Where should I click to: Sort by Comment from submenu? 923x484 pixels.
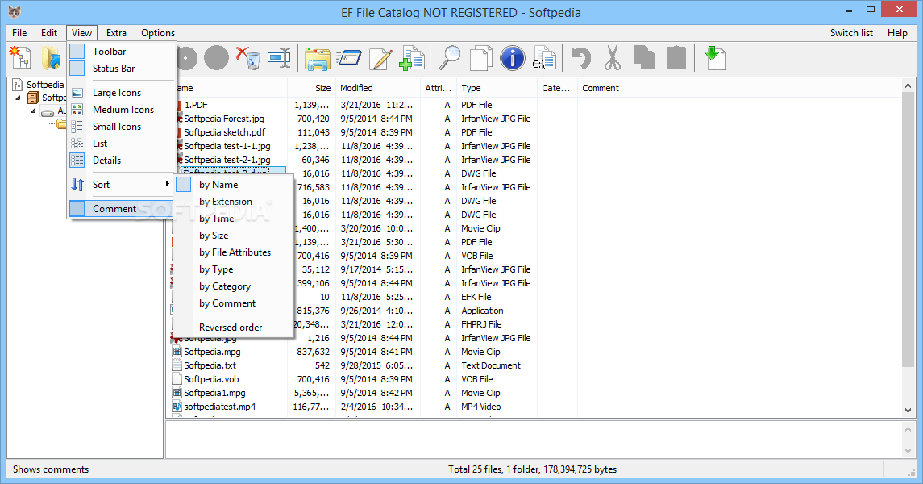tap(233, 303)
